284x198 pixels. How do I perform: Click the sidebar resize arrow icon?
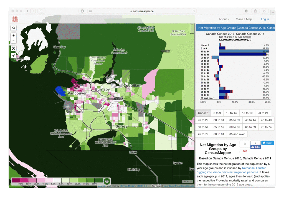click(x=192, y=25)
